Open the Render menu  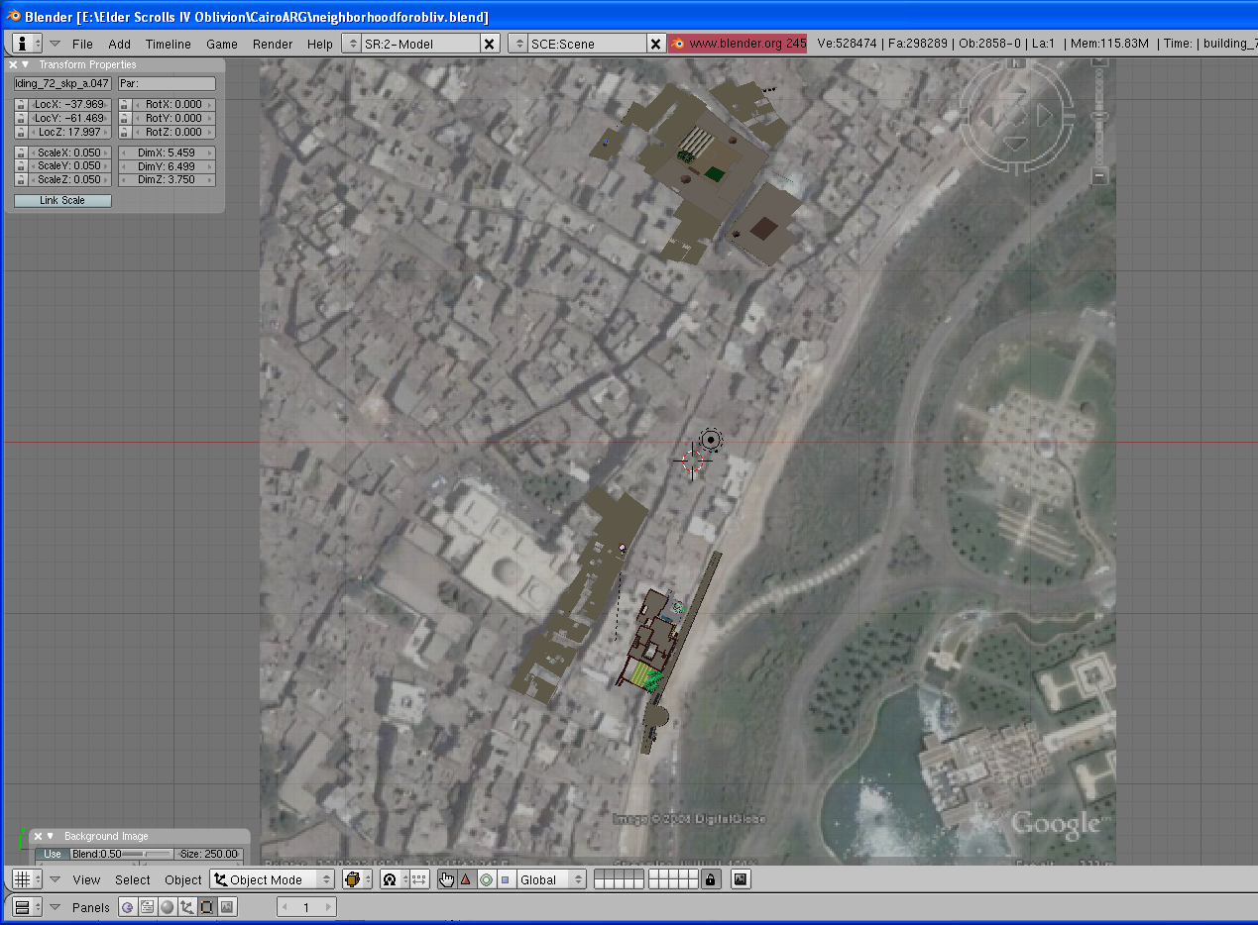(273, 44)
